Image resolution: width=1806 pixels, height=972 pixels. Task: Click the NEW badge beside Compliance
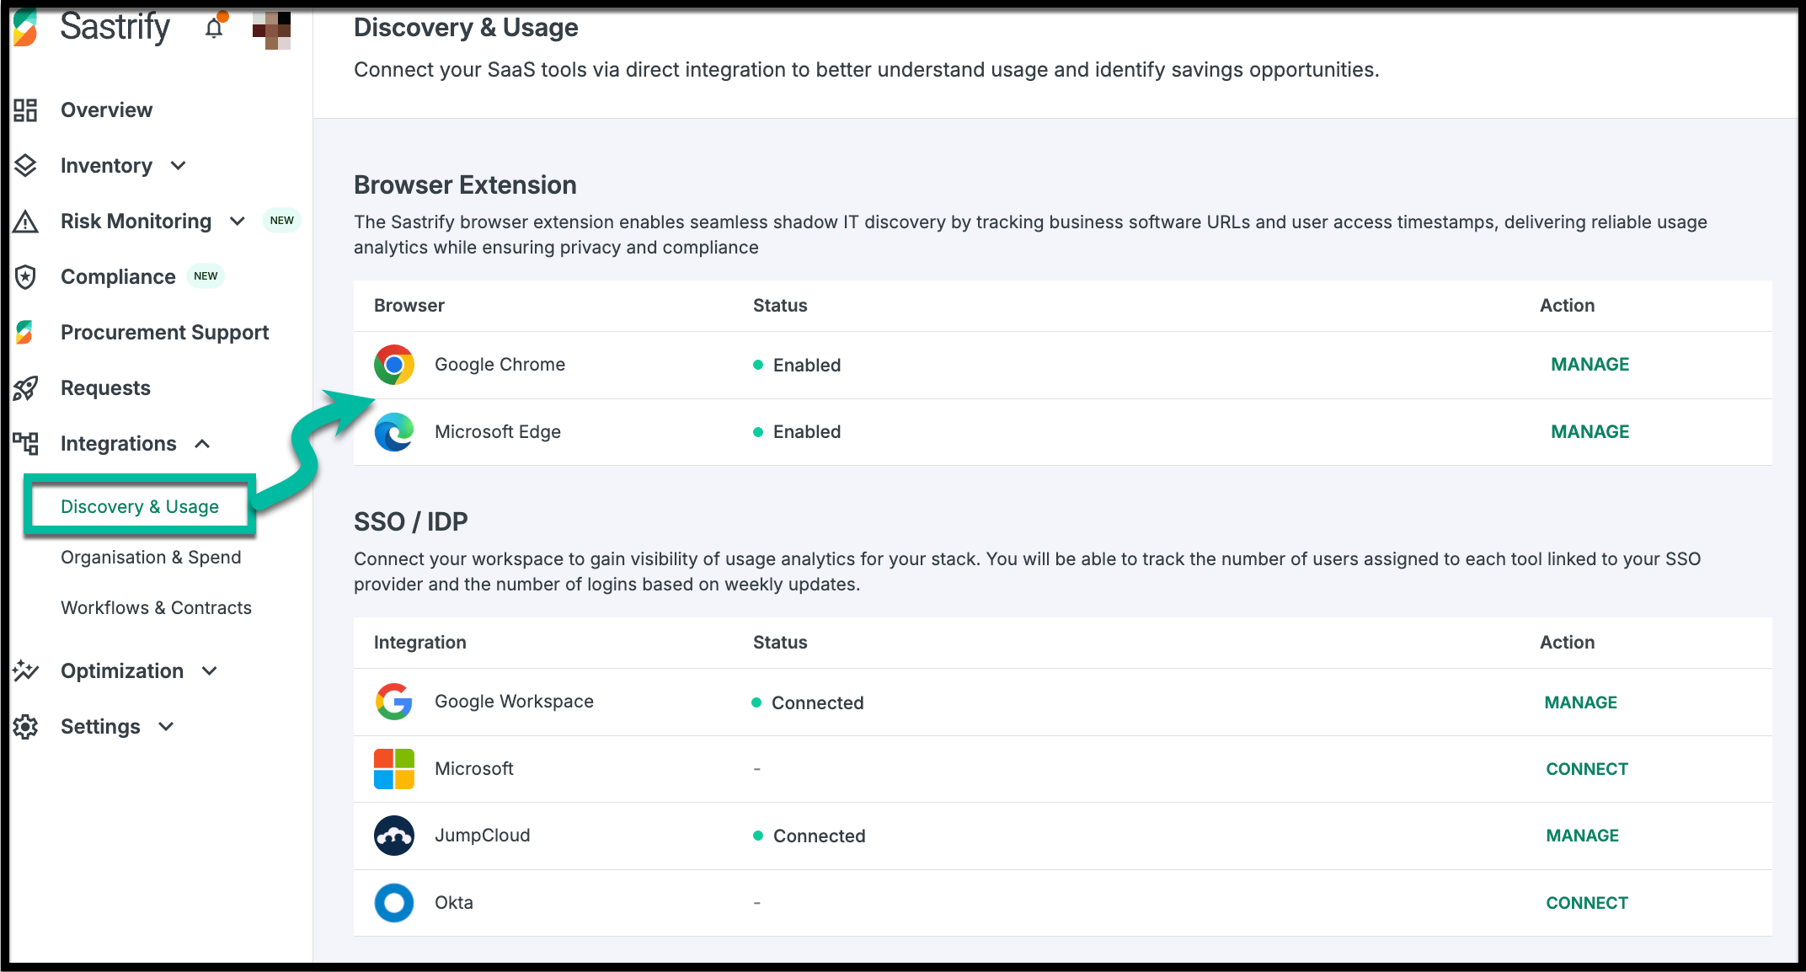[206, 276]
